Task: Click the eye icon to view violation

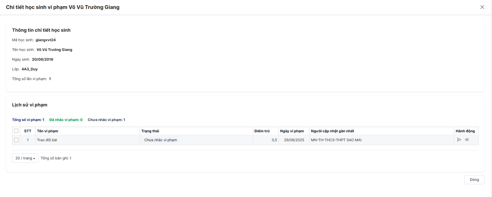Action: [467, 140]
